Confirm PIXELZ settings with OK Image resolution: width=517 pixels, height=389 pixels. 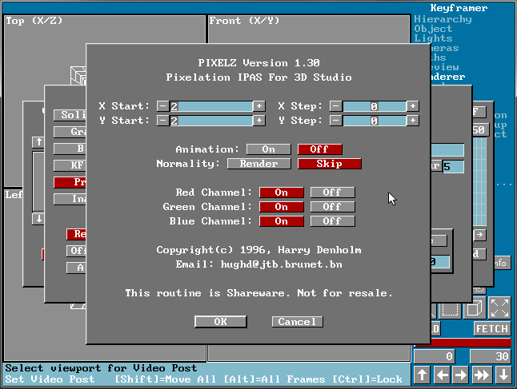pyautogui.click(x=221, y=322)
